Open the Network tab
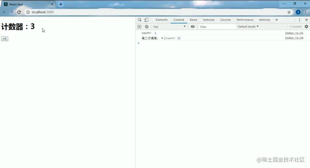The width and height of the screenshot is (310, 168). point(208,20)
